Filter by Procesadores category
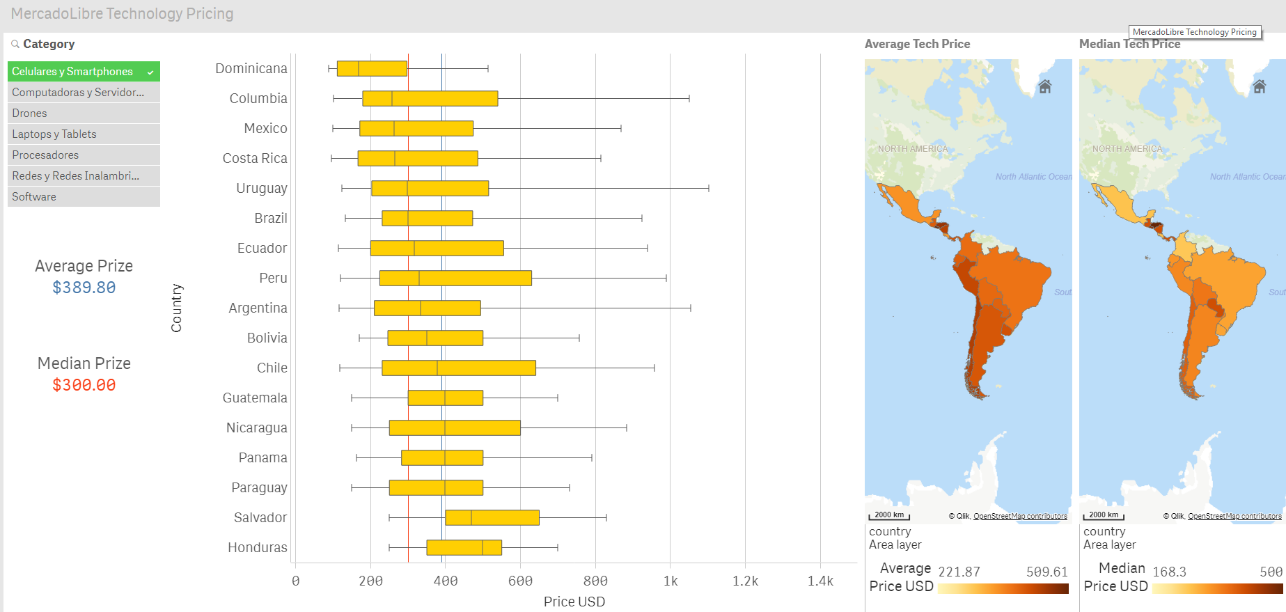Viewport: 1286px width, 612px height. point(84,155)
